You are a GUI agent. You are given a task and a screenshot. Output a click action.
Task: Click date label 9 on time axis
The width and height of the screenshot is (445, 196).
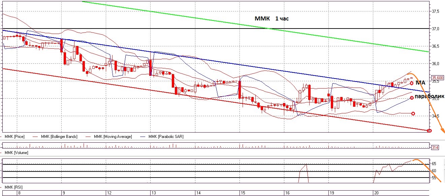click(64, 193)
